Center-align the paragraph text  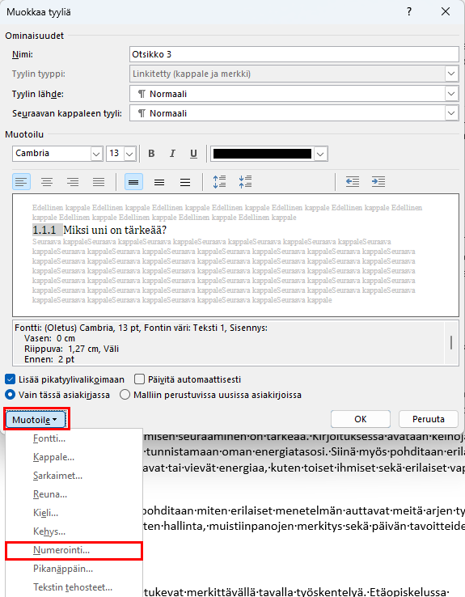47,182
